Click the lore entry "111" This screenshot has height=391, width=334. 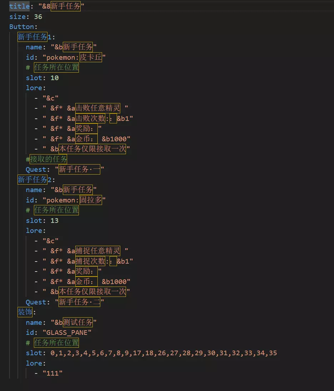click(52, 373)
